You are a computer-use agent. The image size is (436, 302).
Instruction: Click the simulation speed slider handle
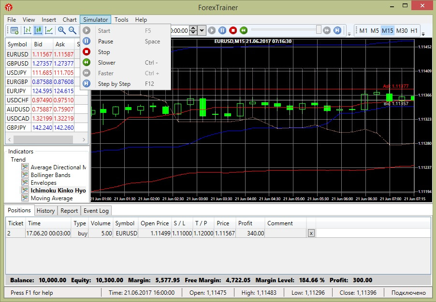click(x=319, y=30)
